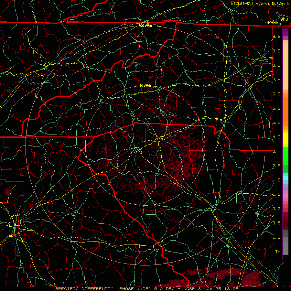Screen dimensions: 291x291
Task: Click the 3.4 value on the scale
Action: (x=276, y=151)
